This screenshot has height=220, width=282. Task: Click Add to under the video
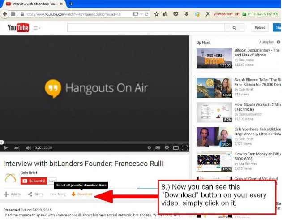click(12, 194)
